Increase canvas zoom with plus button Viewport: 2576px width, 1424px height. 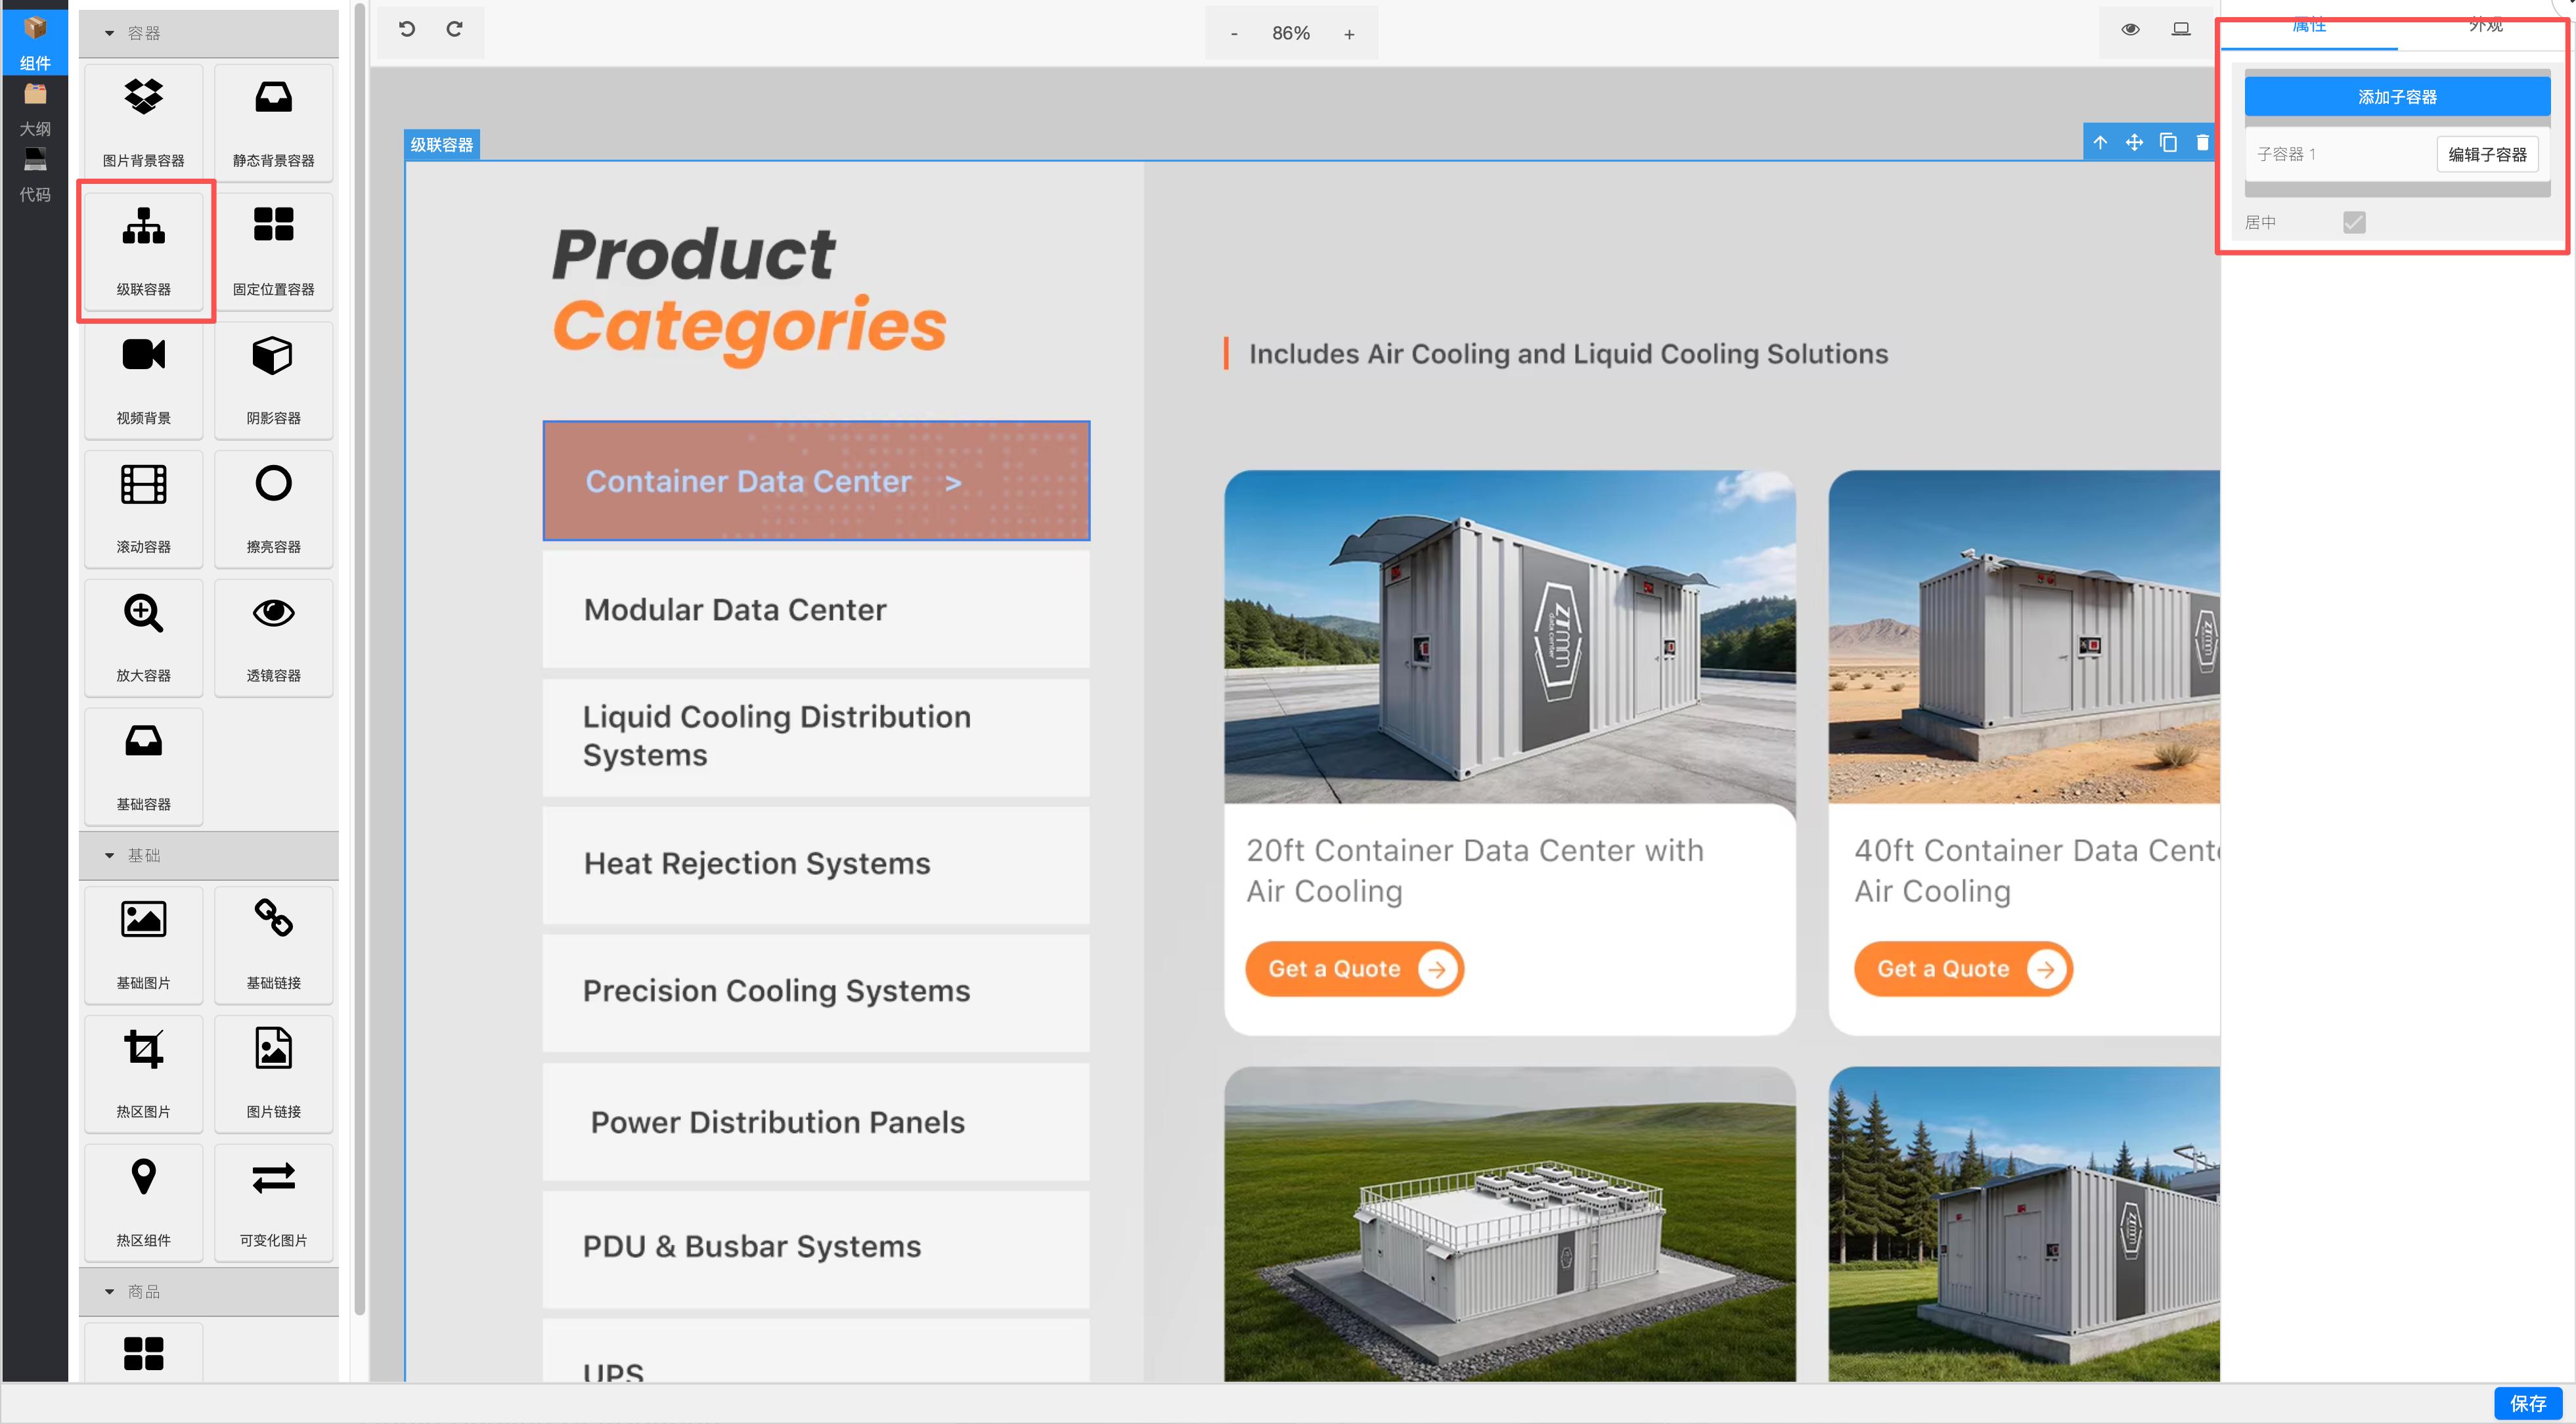pos(1349,34)
